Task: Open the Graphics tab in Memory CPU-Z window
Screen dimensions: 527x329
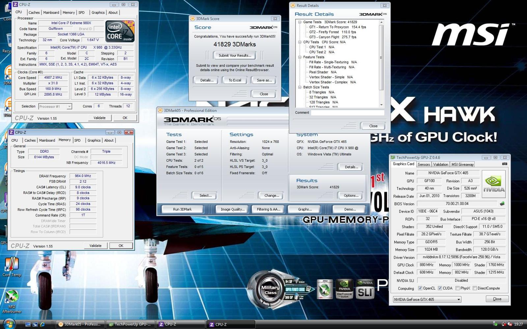Action: click(x=94, y=140)
